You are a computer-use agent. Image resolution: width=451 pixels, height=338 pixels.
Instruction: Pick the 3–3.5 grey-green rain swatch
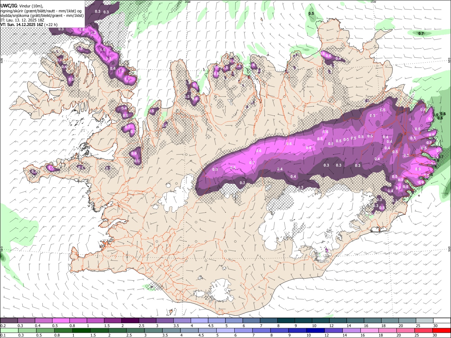153,331
